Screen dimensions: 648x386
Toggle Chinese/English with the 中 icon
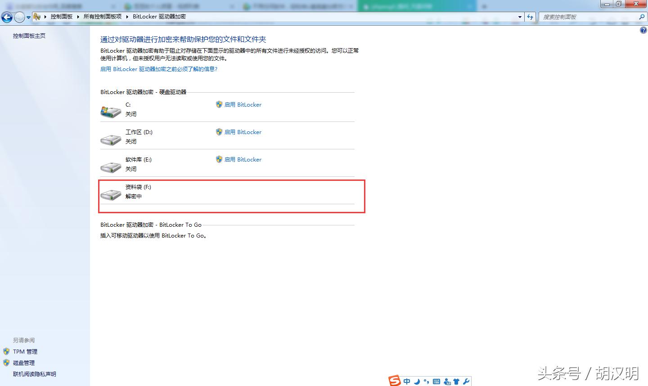coord(407,381)
